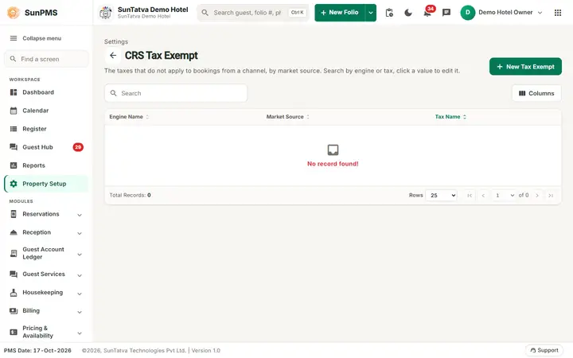Sort by Tax Name column

tap(450, 117)
